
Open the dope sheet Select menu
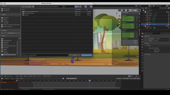pyautogui.click(x=21, y=76)
